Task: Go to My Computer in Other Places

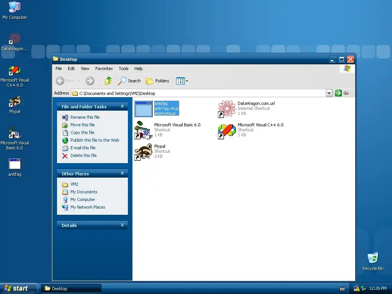Action: 78,199
